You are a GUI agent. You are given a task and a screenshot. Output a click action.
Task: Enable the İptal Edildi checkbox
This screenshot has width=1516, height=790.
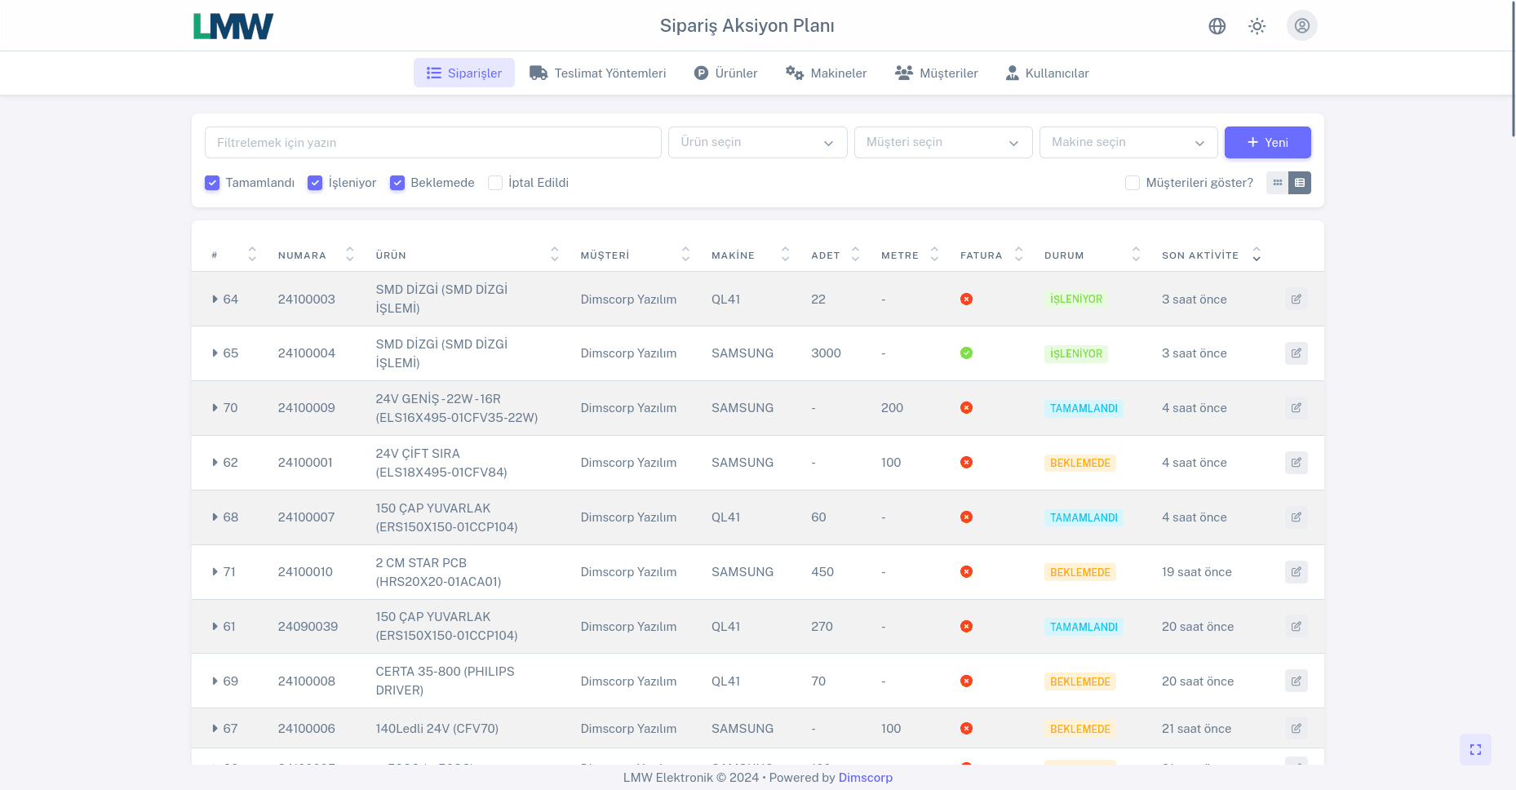tap(495, 183)
